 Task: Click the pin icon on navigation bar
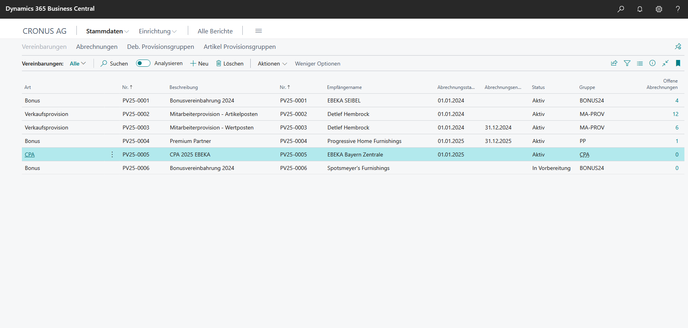[x=678, y=46]
